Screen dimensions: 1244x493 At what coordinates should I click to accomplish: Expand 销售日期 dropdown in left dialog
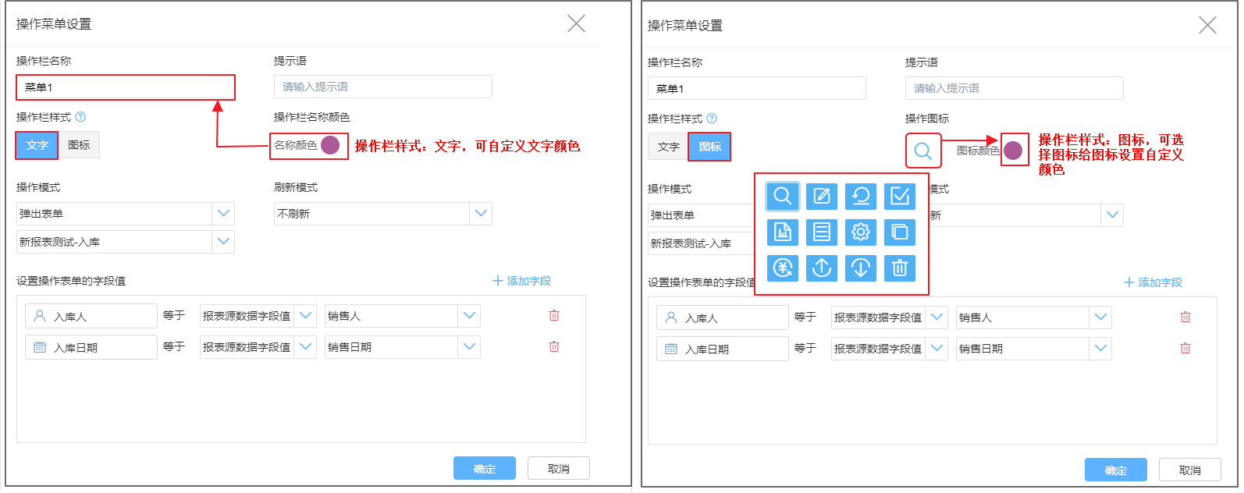tap(469, 346)
